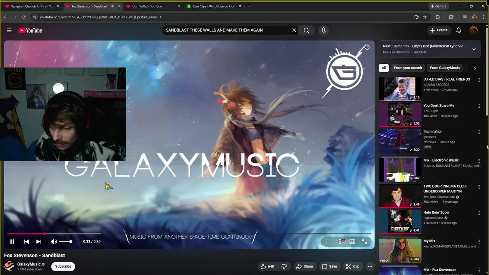Skip to the previous video

pos(26,241)
